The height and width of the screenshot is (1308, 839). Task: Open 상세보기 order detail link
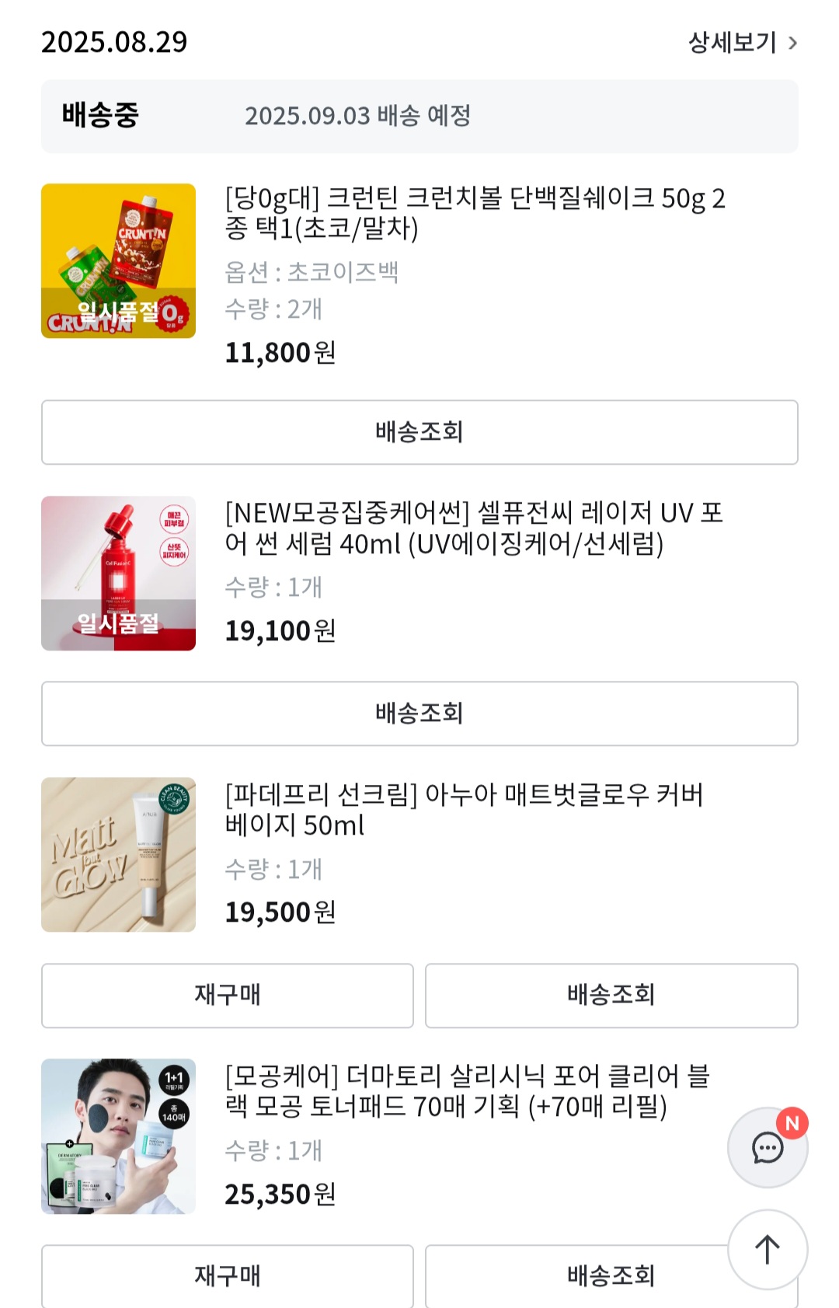(733, 43)
